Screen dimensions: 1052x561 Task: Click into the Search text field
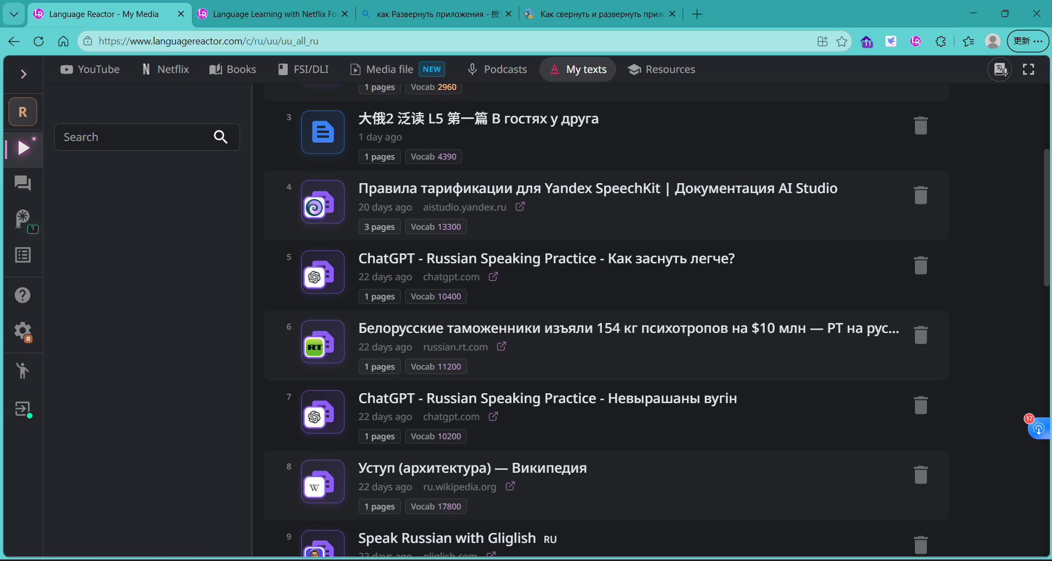(147, 137)
